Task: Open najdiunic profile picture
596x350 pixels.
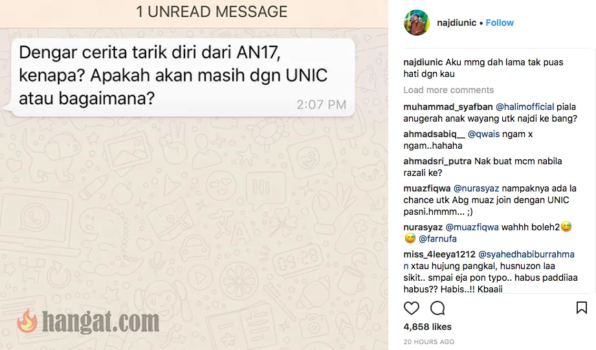Action: pyautogui.click(x=417, y=23)
